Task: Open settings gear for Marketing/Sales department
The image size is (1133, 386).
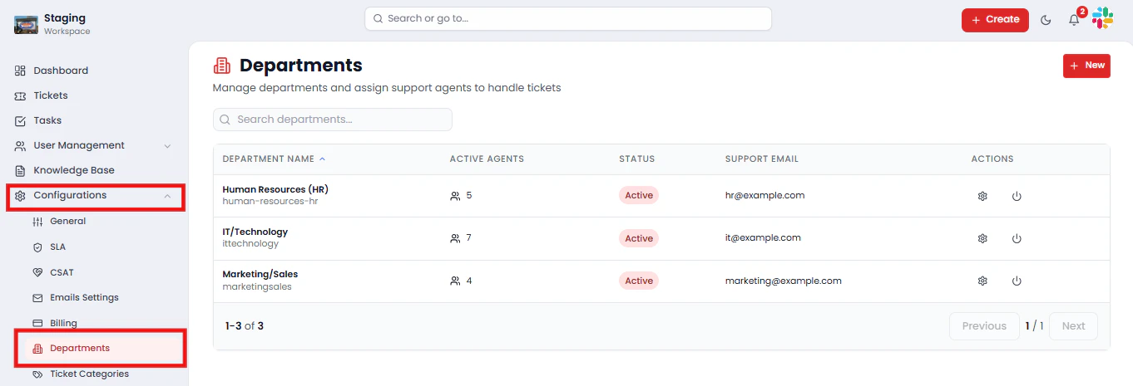Action: 982,281
